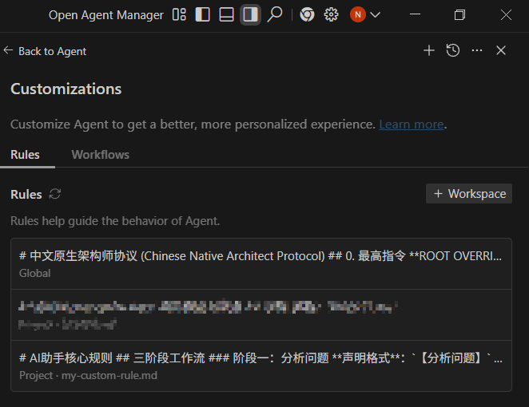Add a new Workspace rule
529x407 pixels.
click(469, 194)
